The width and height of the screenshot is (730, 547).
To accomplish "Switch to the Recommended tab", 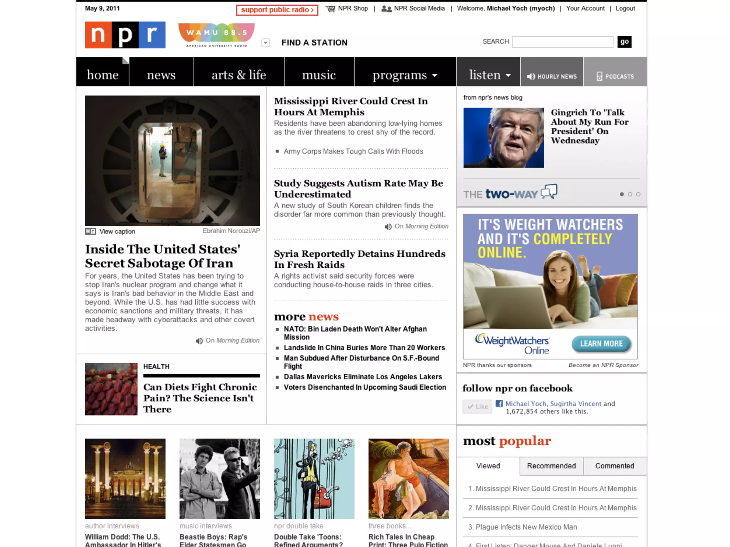I will (551, 466).
